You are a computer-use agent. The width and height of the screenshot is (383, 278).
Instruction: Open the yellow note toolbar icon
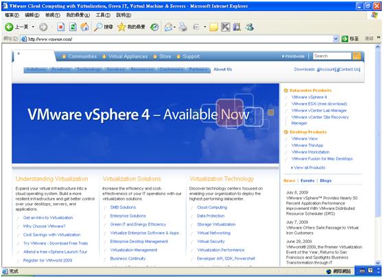coord(213,27)
